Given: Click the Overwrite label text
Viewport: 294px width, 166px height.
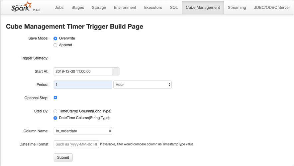Looking at the screenshot, I should click(x=67, y=38).
